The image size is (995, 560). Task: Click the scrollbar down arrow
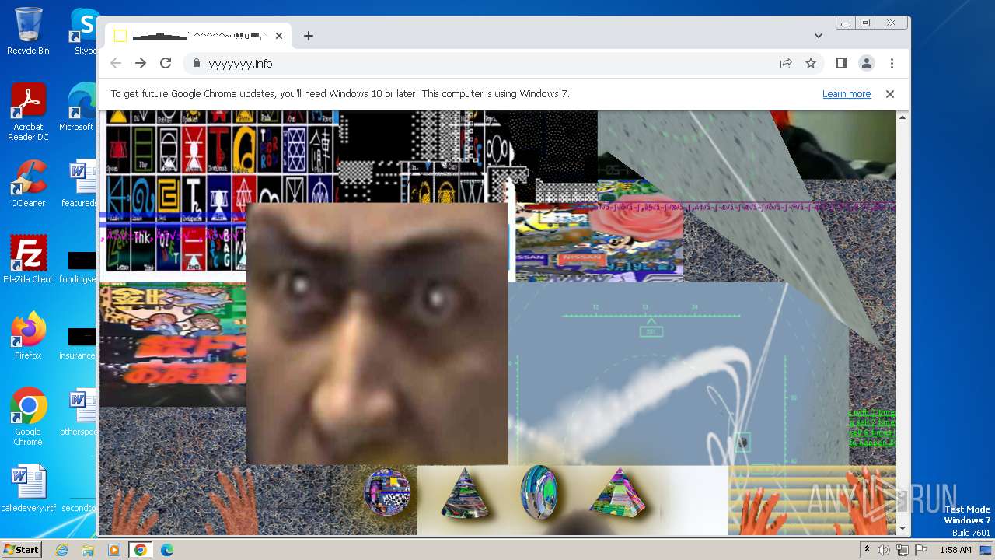902,529
